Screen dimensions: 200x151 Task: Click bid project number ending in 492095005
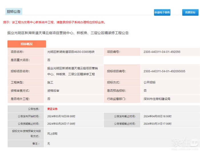tap(164, 71)
